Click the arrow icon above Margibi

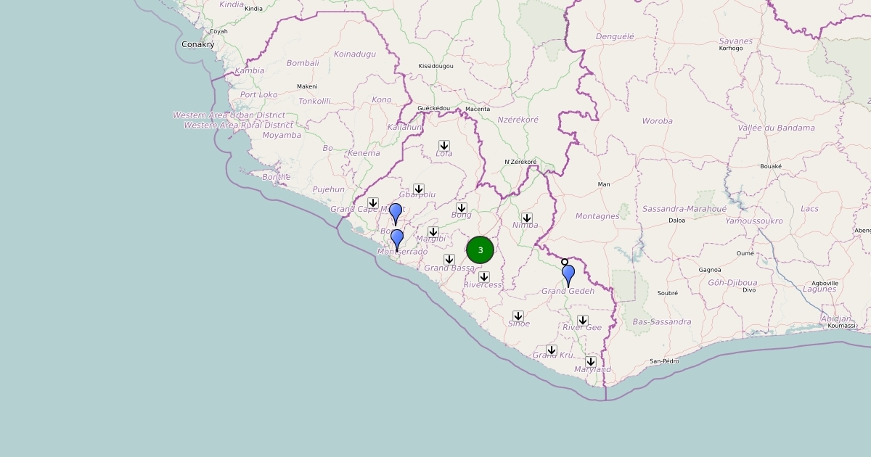433,232
